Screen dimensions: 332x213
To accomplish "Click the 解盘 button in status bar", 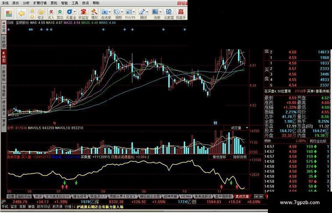I will click(x=31, y=207).
